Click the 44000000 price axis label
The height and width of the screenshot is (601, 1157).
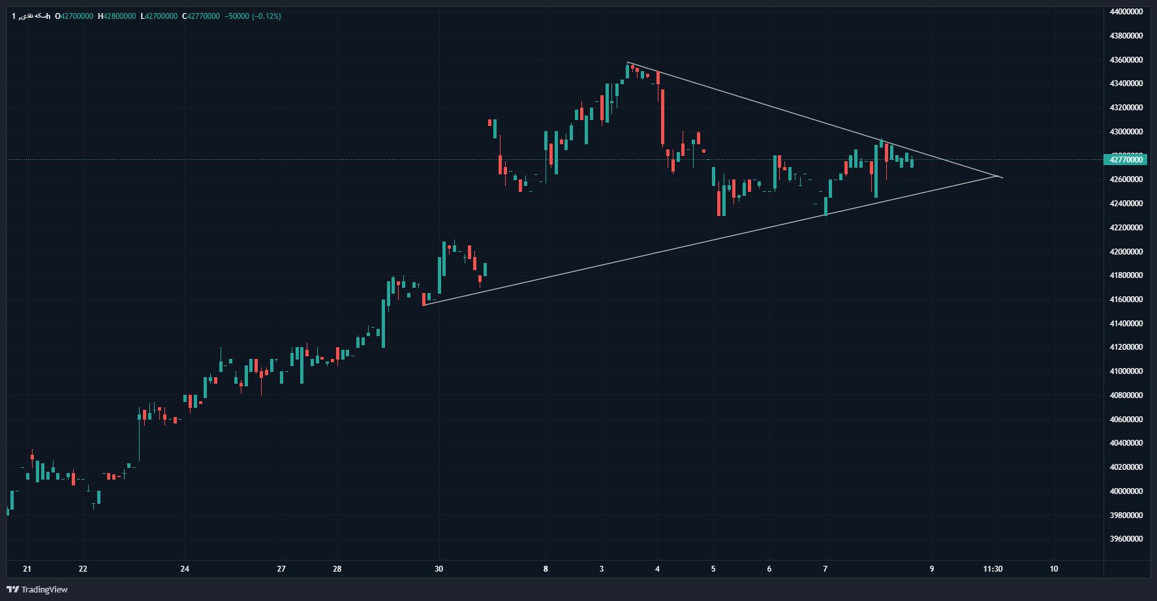[x=1126, y=12]
